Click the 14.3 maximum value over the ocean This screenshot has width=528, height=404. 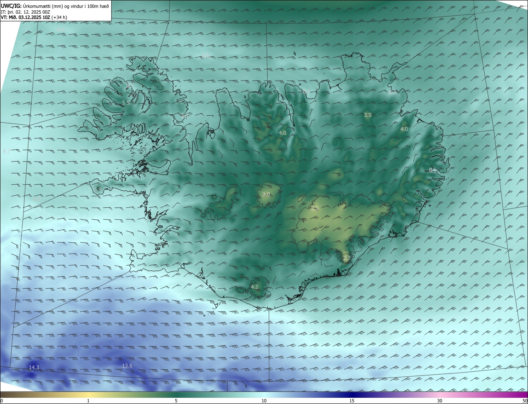pos(34,367)
